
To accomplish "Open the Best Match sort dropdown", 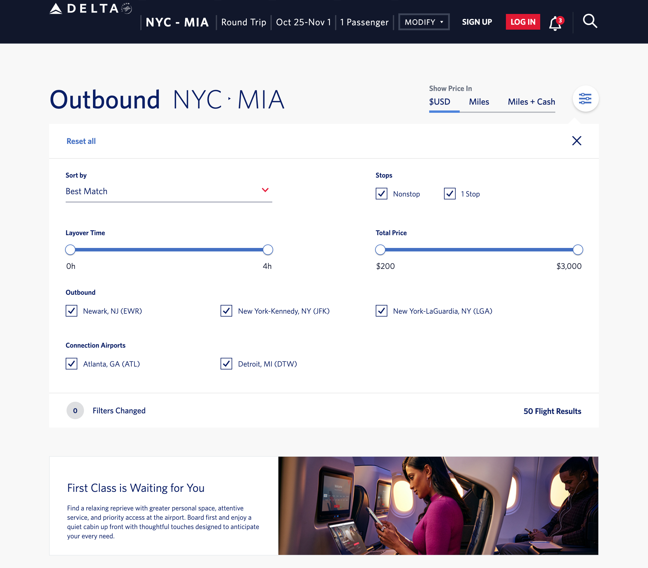I will [168, 191].
